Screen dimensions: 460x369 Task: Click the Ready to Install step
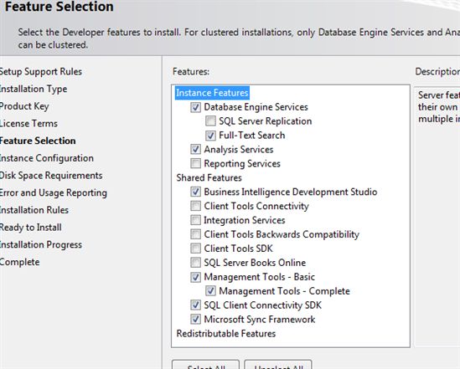coord(30,228)
